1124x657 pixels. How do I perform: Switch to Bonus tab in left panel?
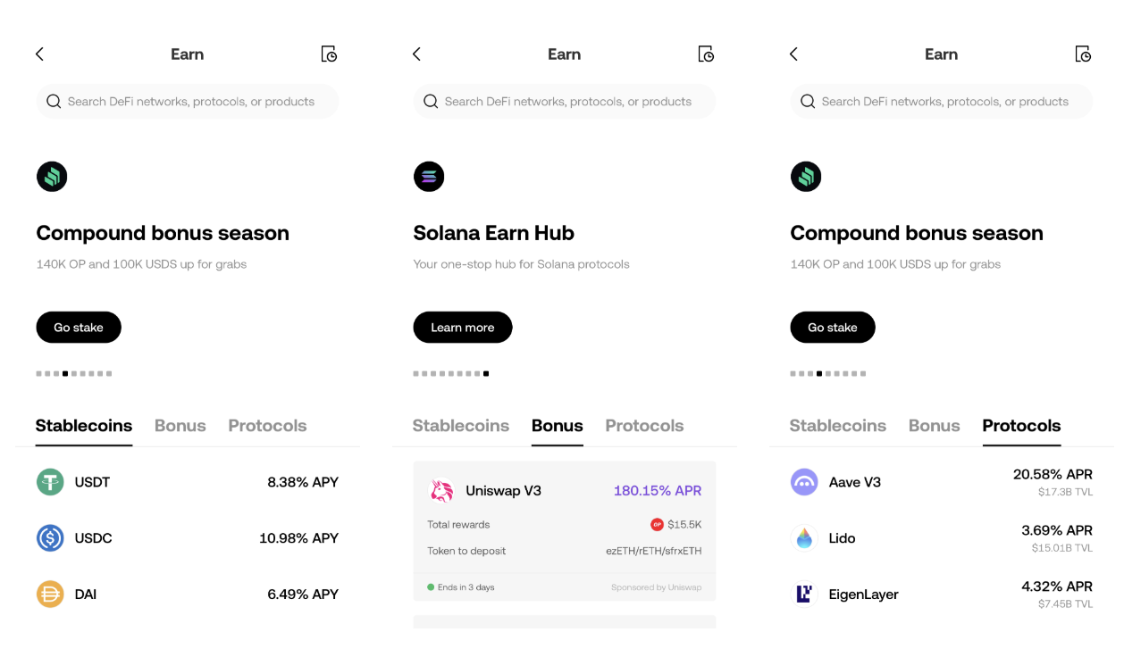click(180, 426)
